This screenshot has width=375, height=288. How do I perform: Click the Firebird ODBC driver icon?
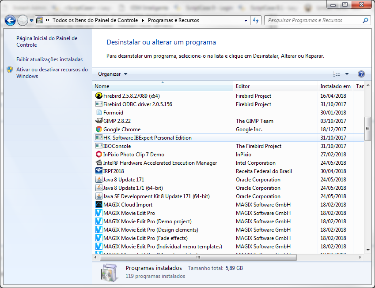(x=99, y=104)
